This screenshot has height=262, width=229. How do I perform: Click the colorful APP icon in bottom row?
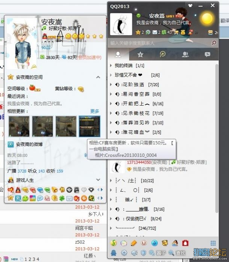pos(33,198)
